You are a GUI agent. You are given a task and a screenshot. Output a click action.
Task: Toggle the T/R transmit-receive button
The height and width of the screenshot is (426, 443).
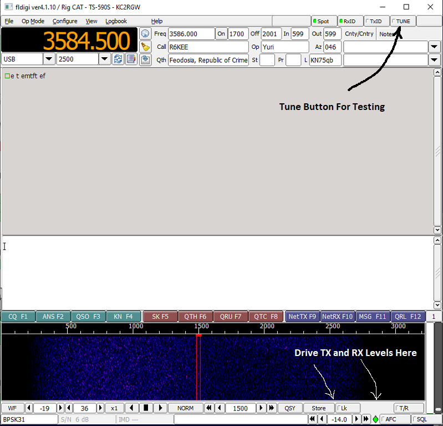click(x=409, y=408)
